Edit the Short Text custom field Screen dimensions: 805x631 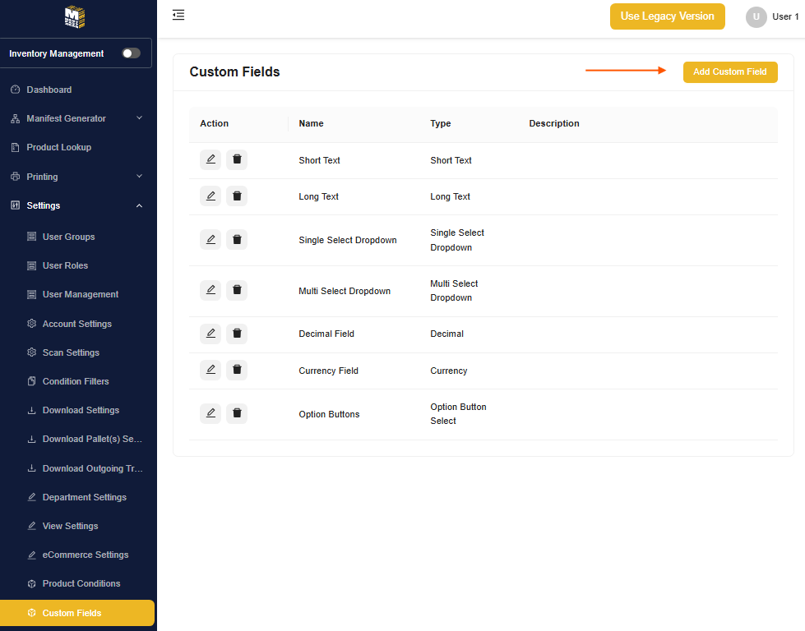pyautogui.click(x=211, y=159)
